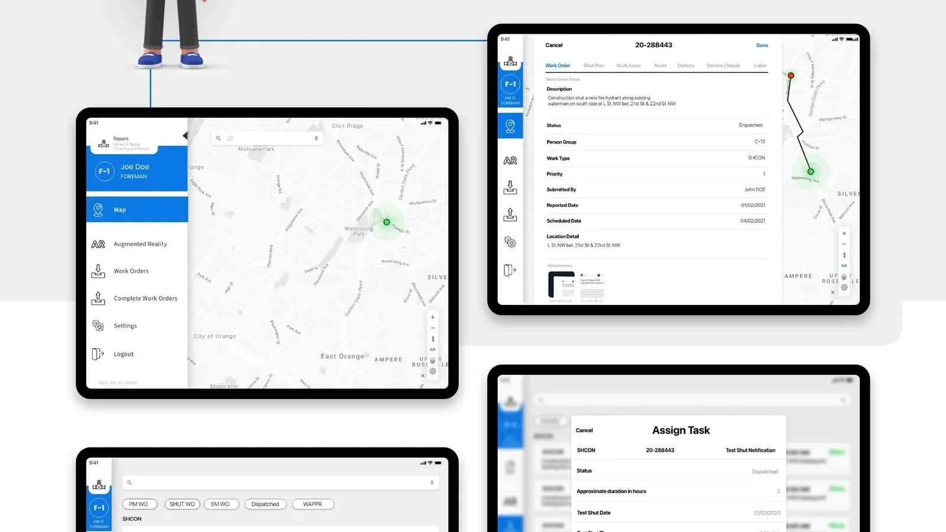Click the Submitted By value John DOE

pos(754,190)
